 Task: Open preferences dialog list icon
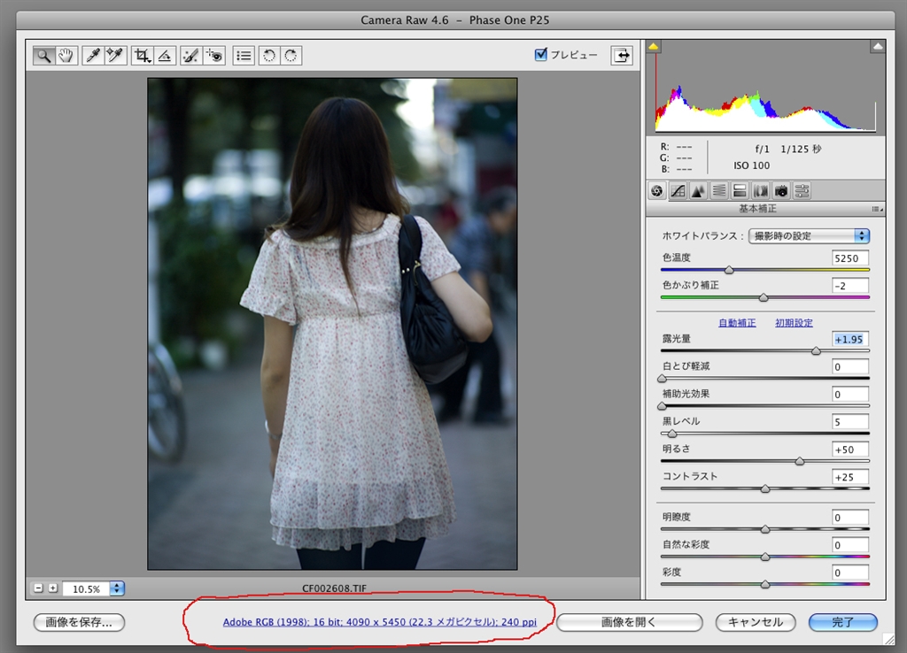pos(244,56)
